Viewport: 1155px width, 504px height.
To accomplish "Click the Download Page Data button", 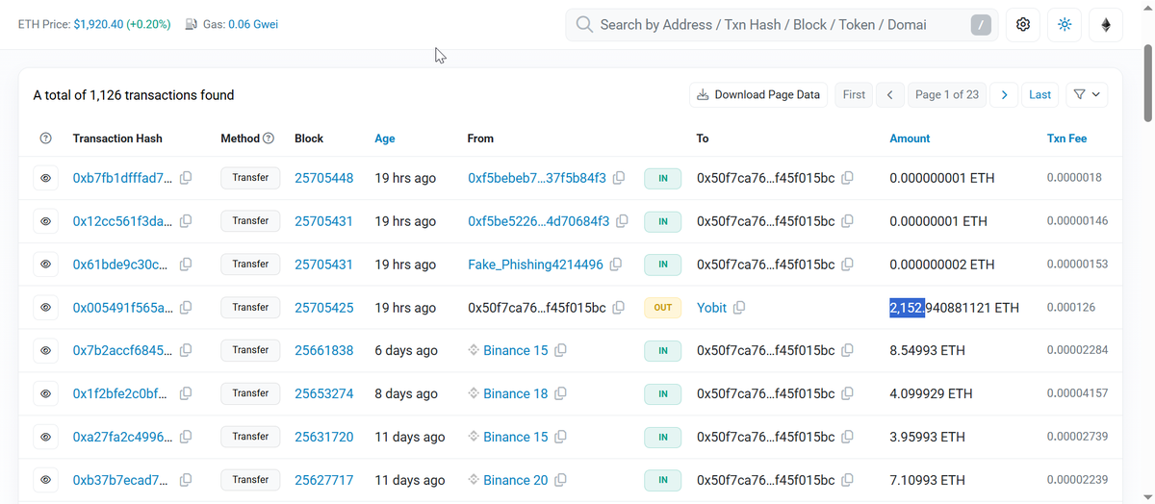I will click(x=758, y=94).
